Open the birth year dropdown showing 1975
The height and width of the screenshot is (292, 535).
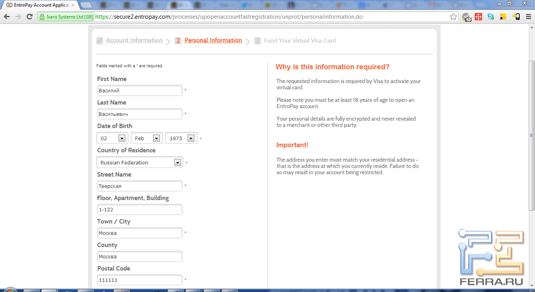181,138
